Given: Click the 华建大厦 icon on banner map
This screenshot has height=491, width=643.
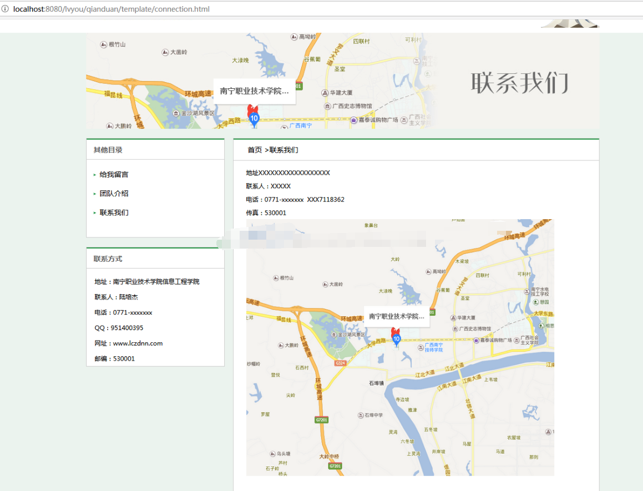Looking at the screenshot, I should click(325, 93).
